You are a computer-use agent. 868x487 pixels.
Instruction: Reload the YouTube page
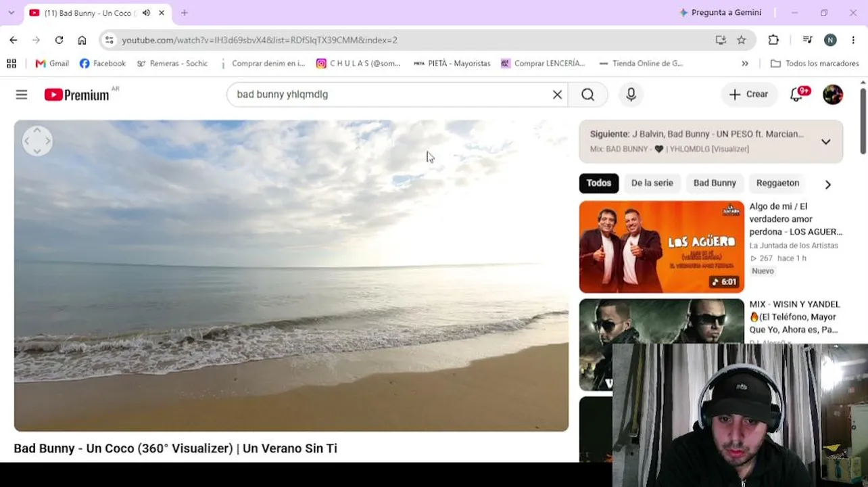[x=59, y=40]
